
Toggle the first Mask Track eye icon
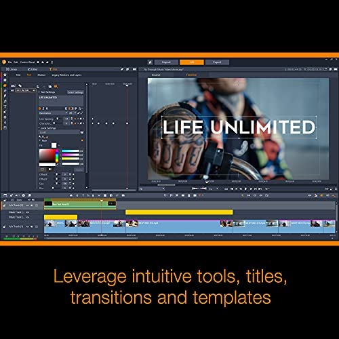click(28, 212)
